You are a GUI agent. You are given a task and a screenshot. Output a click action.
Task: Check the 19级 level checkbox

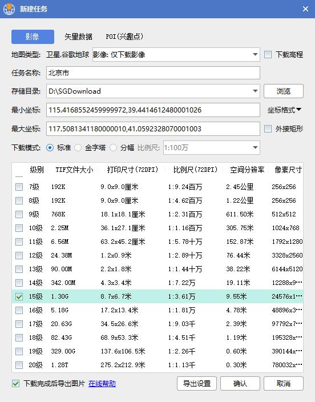click(x=19, y=351)
